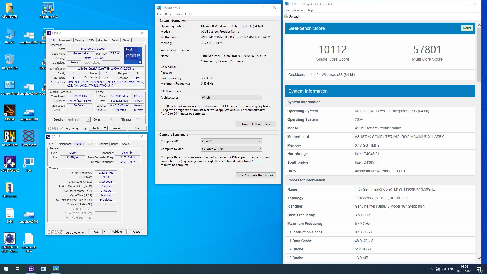Click scroll down arrow in results window
Screen dimensions: 487x274
479,258
